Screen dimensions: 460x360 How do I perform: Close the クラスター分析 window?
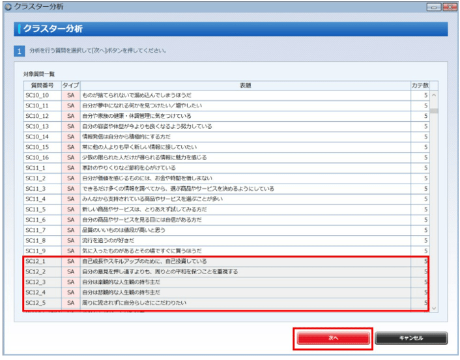[449, 7]
